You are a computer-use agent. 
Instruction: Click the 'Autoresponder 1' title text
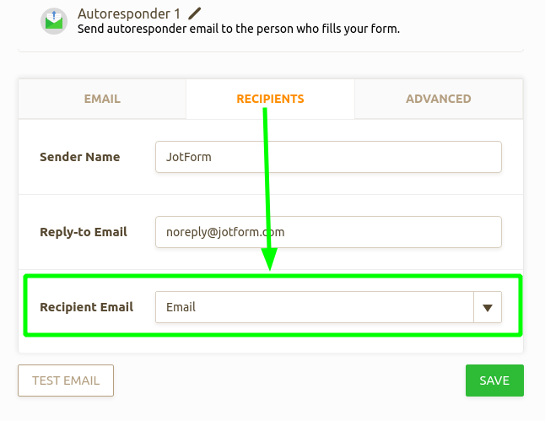click(129, 13)
